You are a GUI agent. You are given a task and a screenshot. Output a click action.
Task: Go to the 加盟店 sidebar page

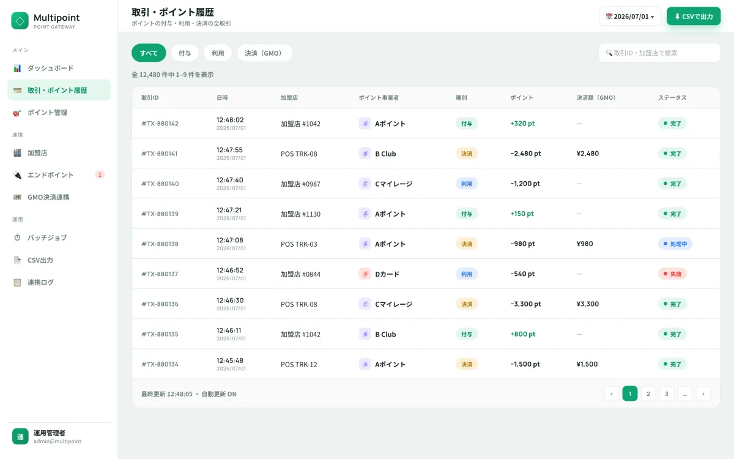click(59, 152)
